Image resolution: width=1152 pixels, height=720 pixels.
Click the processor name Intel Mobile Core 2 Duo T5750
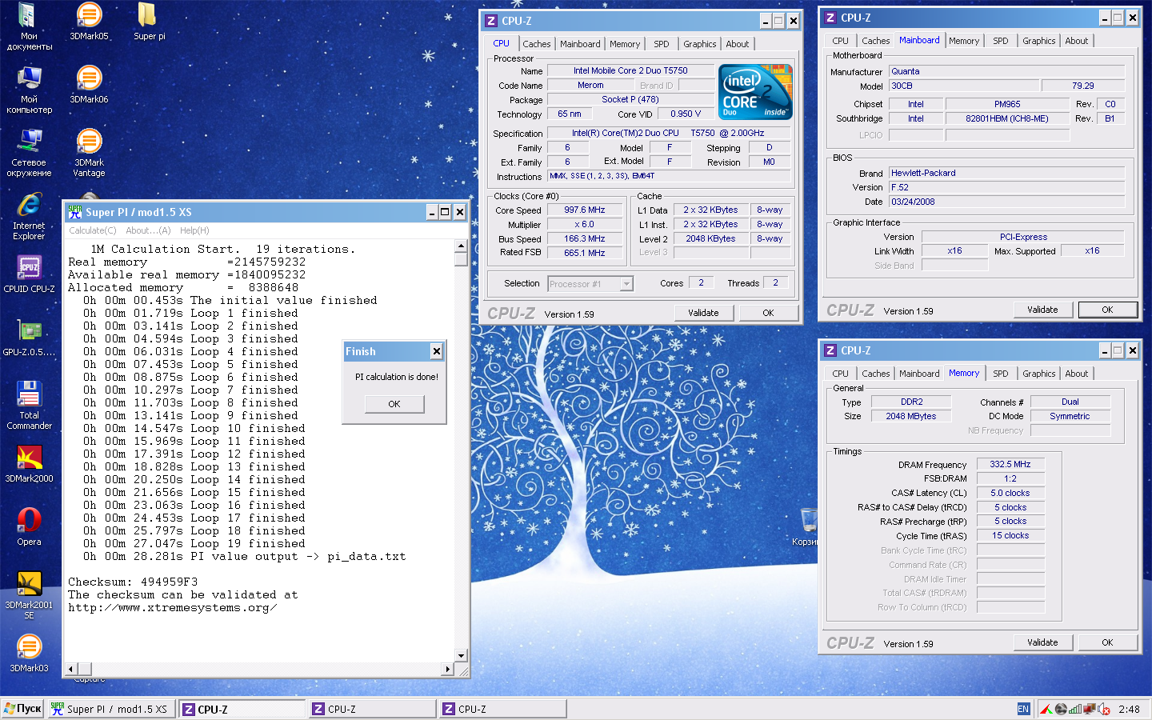tap(630, 70)
